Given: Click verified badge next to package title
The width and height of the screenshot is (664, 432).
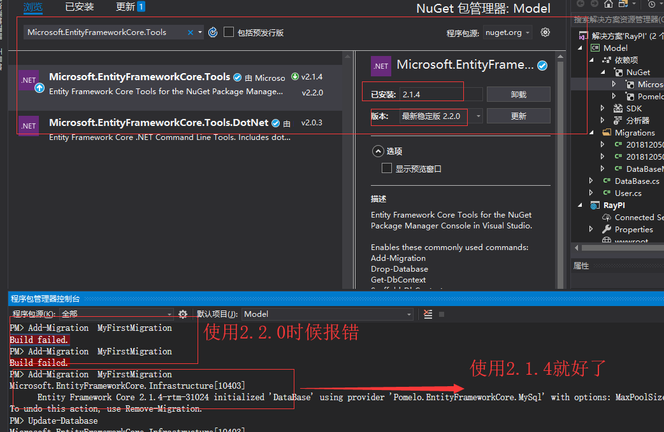Looking at the screenshot, I should point(542,66).
